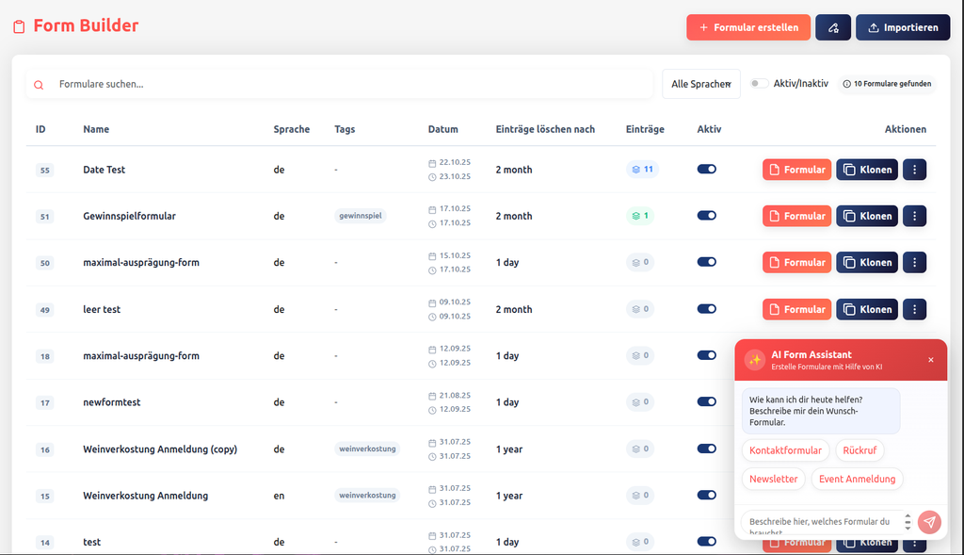The height and width of the screenshot is (555, 964).
Task: Toggle the Aktiv switch for the test row
Action: coord(706,542)
